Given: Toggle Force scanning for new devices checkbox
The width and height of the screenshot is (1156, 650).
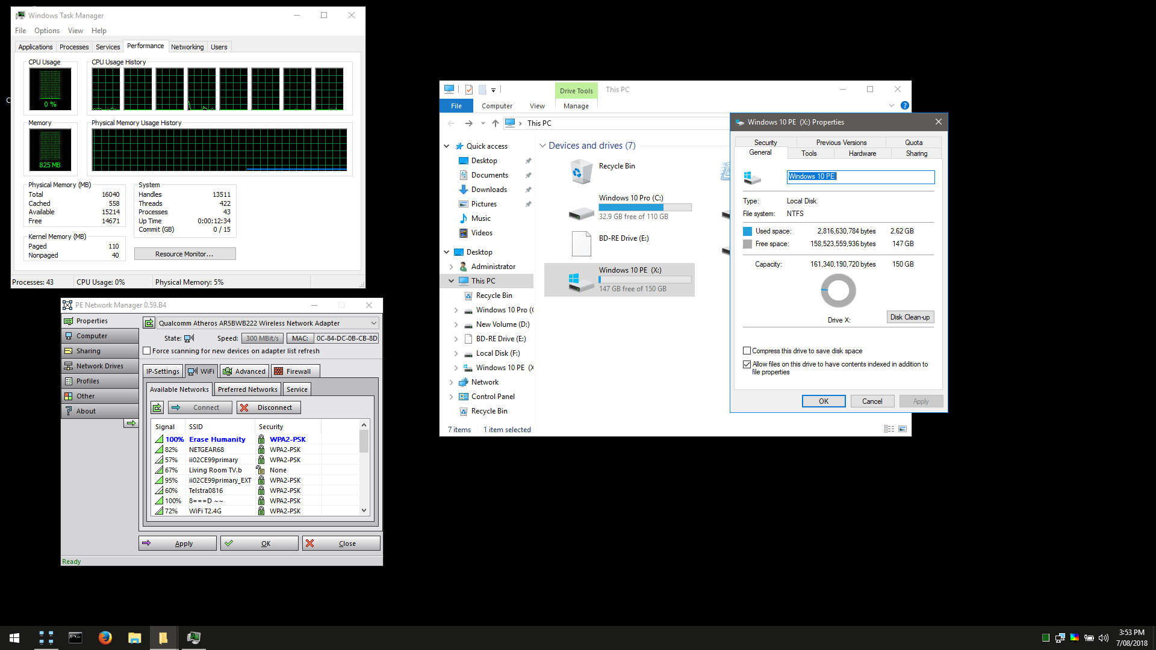Looking at the screenshot, I should point(146,351).
